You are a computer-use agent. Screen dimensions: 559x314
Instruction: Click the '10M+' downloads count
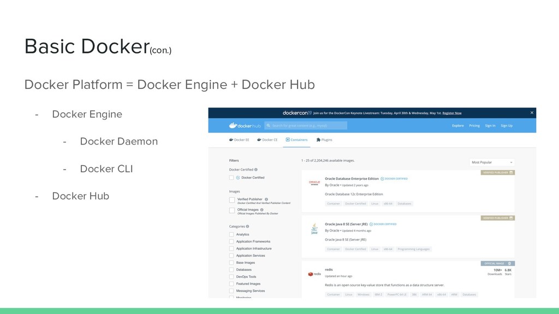click(498, 270)
